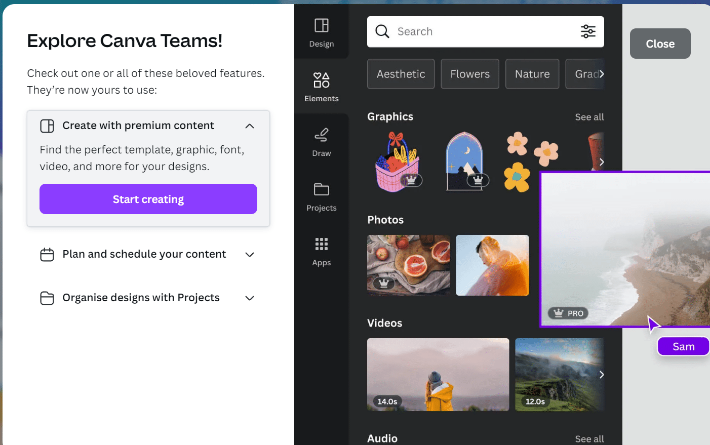Click the Audio section heading
This screenshot has width=710, height=445.
(x=382, y=438)
